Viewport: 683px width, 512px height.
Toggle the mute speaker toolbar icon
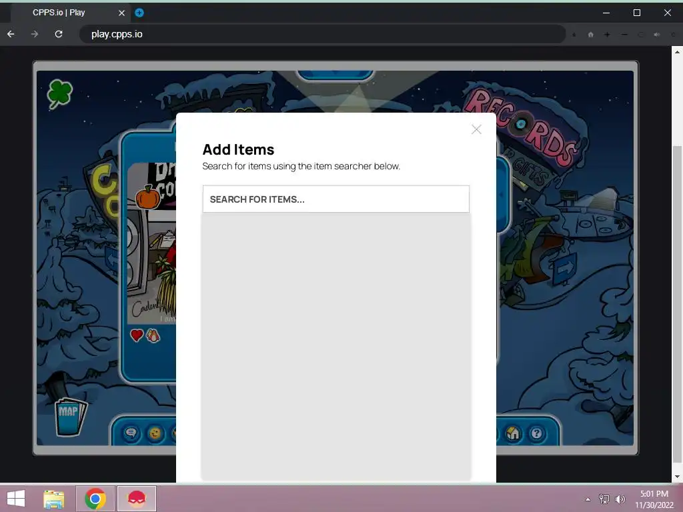657,35
